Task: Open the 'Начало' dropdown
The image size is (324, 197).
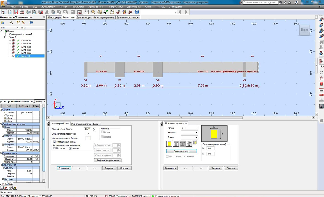Action: click(x=196, y=132)
